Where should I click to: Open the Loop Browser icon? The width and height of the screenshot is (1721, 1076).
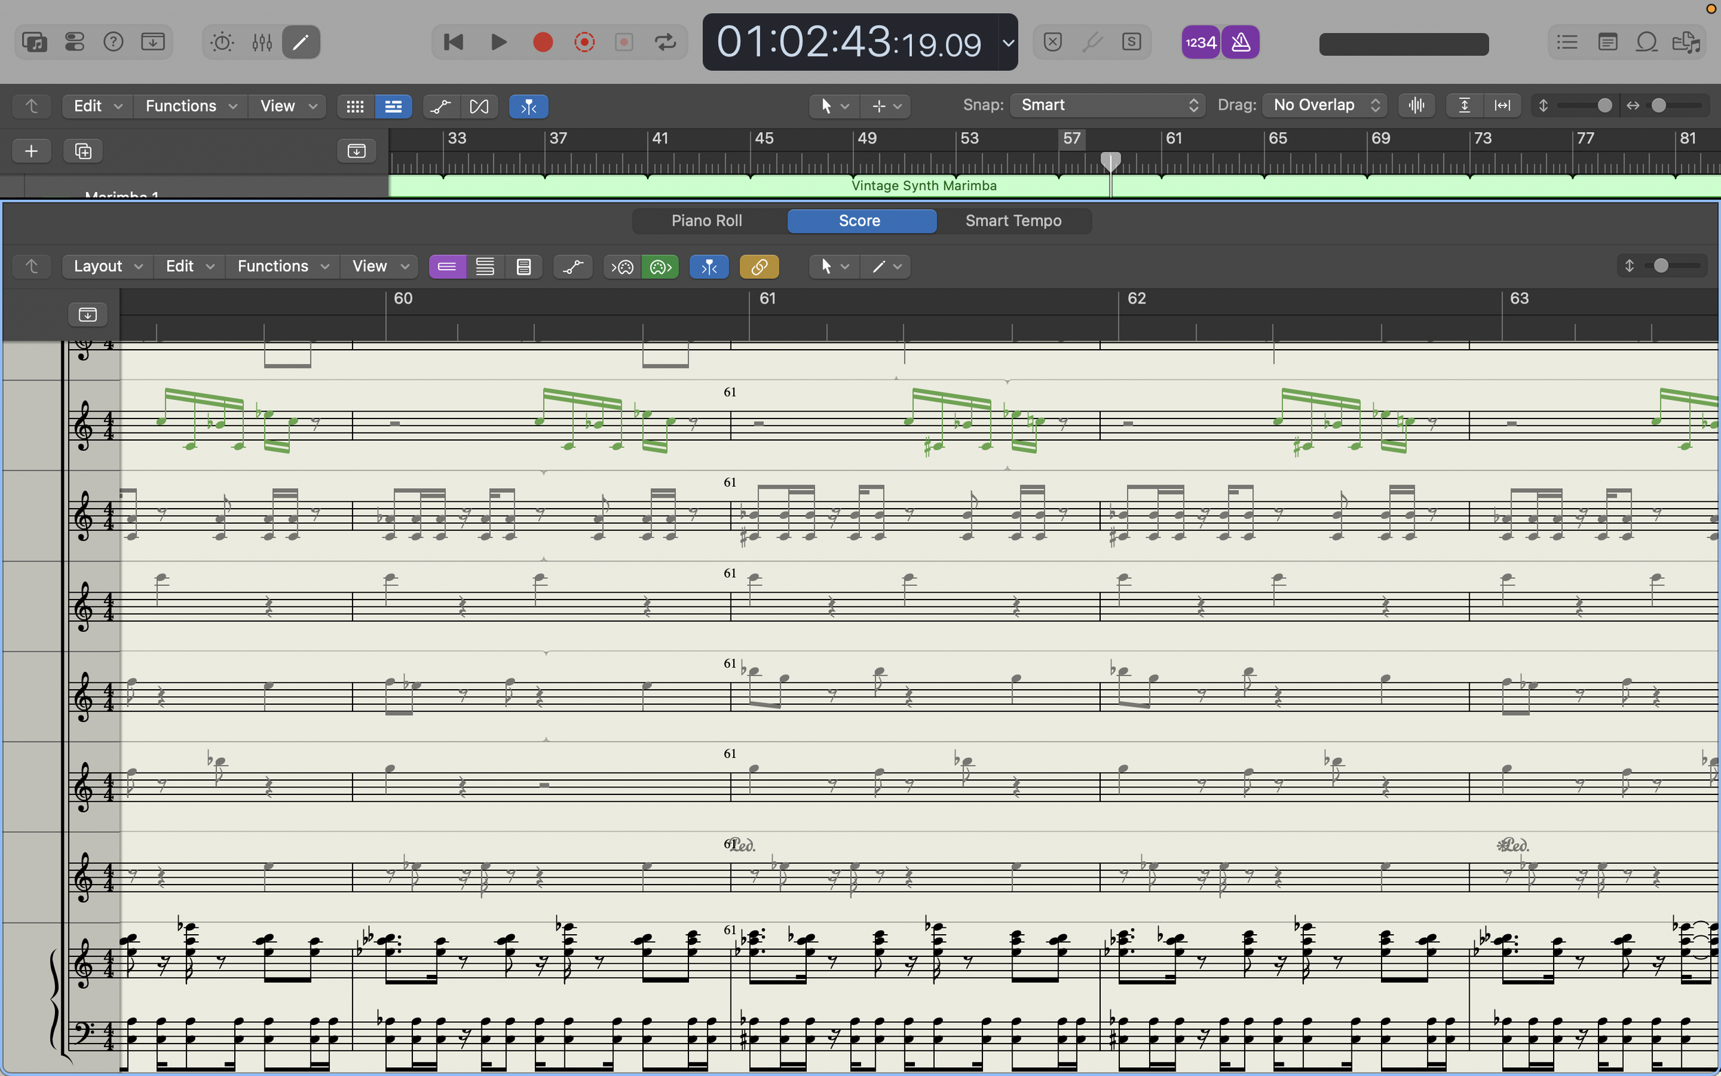1646,42
